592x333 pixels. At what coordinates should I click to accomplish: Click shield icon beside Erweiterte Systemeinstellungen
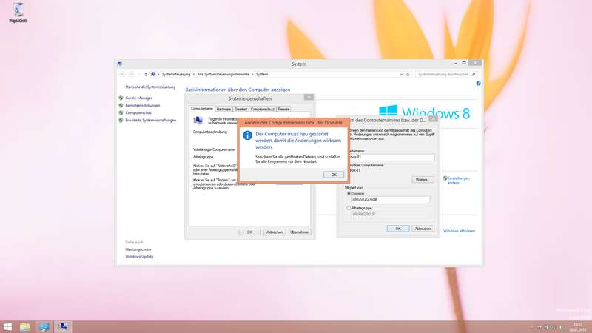(x=121, y=120)
